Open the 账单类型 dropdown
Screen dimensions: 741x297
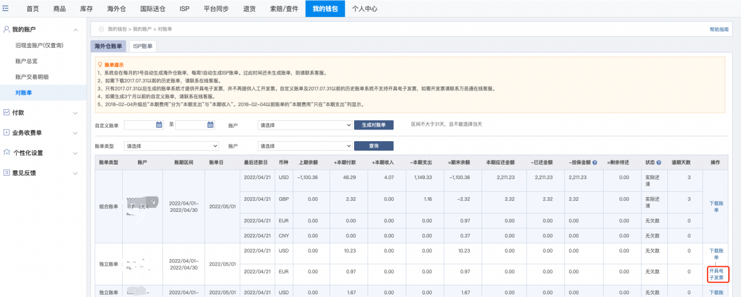172,146
